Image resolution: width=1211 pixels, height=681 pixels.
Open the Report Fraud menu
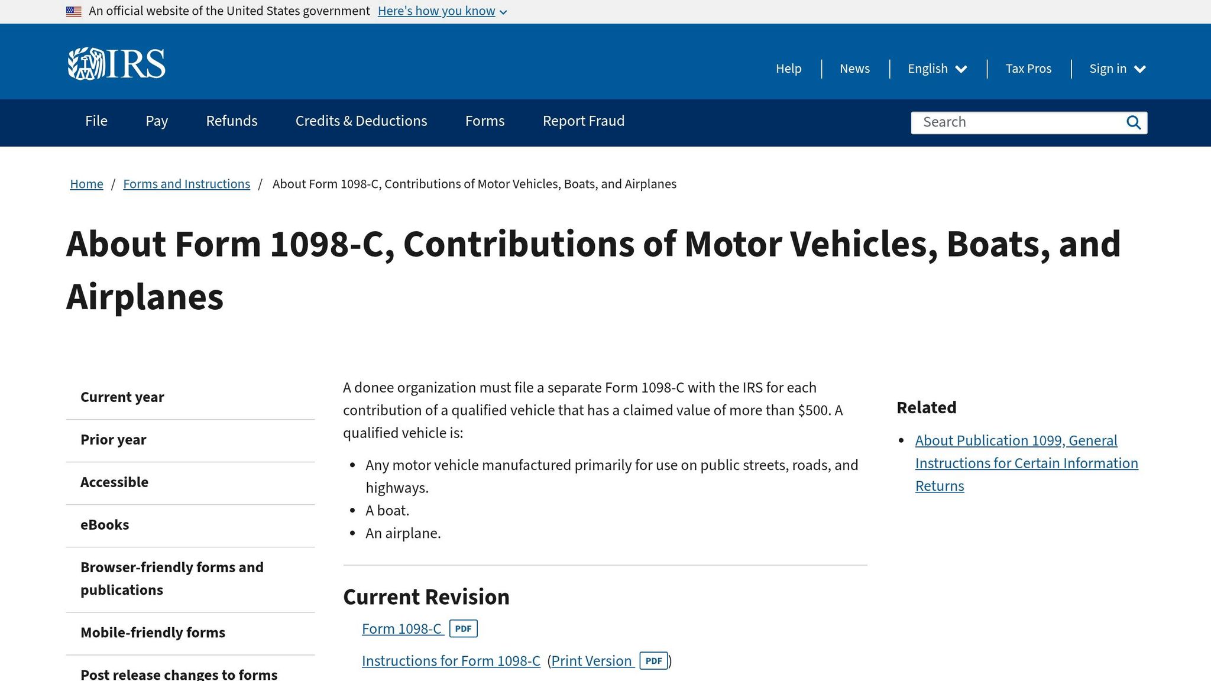(584, 121)
